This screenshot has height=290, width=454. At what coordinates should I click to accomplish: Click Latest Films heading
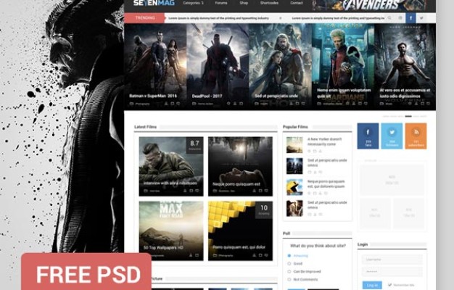145,127
